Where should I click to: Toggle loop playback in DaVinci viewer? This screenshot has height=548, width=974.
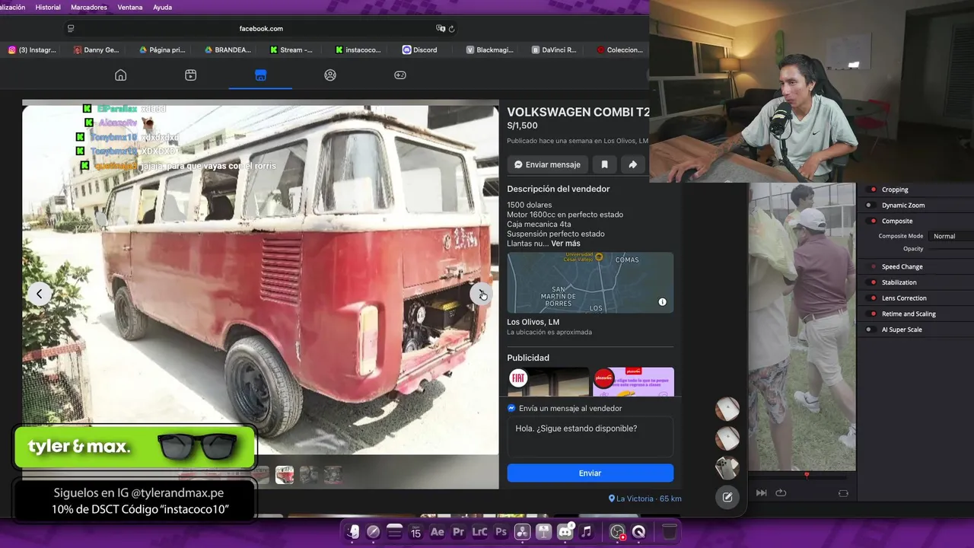[781, 493]
